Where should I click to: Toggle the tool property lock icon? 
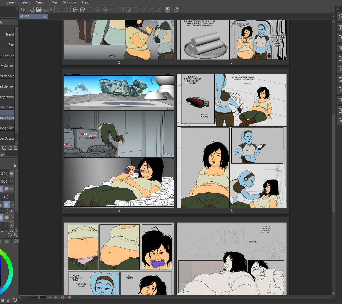point(14,165)
